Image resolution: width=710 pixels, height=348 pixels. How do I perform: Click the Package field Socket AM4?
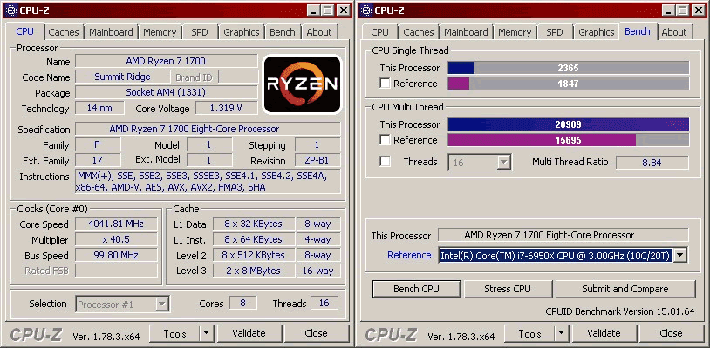(167, 92)
